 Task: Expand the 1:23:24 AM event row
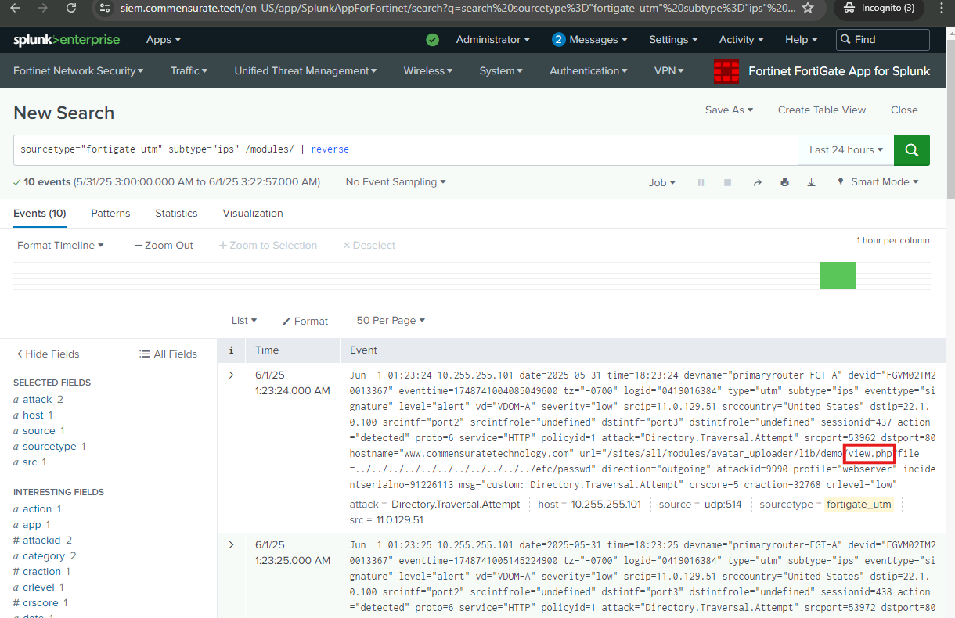tap(231, 375)
